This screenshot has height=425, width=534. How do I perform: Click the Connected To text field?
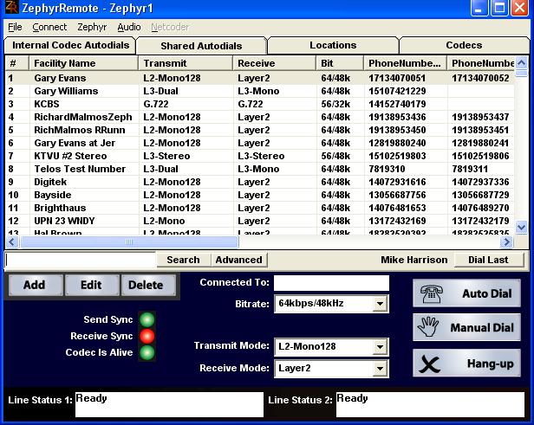(331, 283)
